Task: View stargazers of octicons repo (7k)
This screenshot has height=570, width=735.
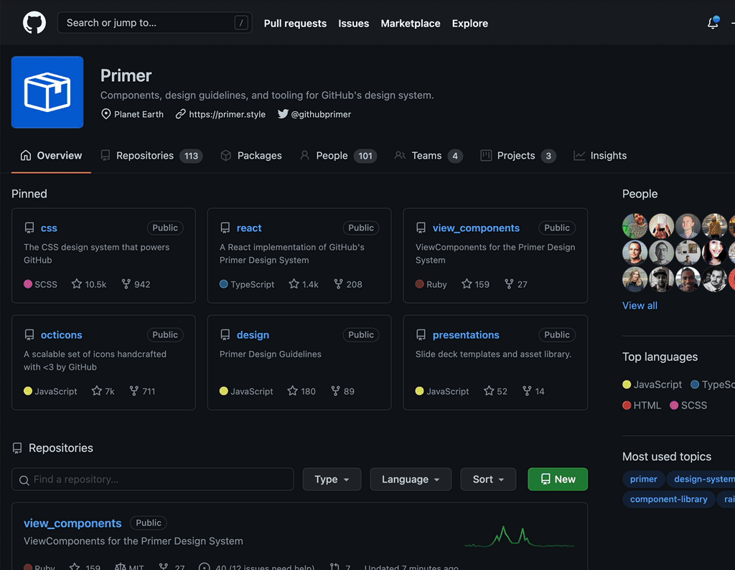Action: click(x=103, y=391)
